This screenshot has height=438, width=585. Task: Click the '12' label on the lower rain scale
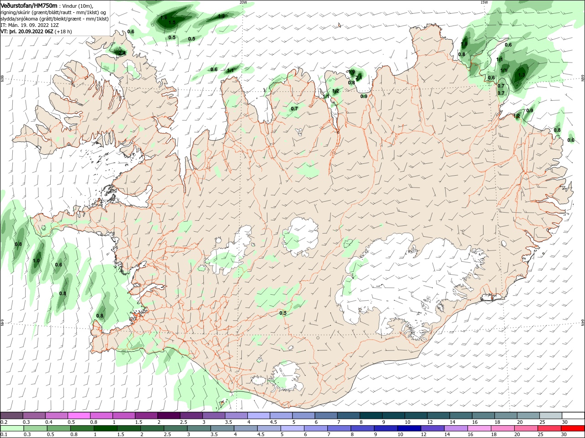point(424,434)
